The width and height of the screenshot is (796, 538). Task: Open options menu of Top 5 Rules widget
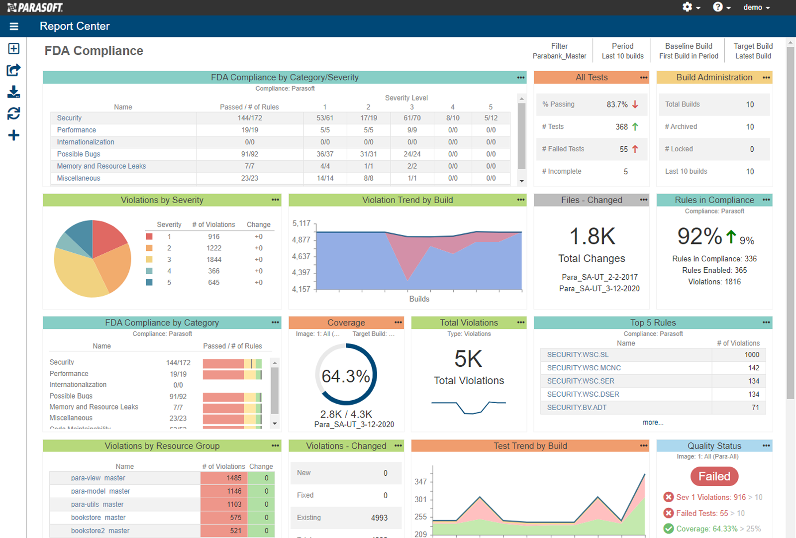click(x=766, y=323)
